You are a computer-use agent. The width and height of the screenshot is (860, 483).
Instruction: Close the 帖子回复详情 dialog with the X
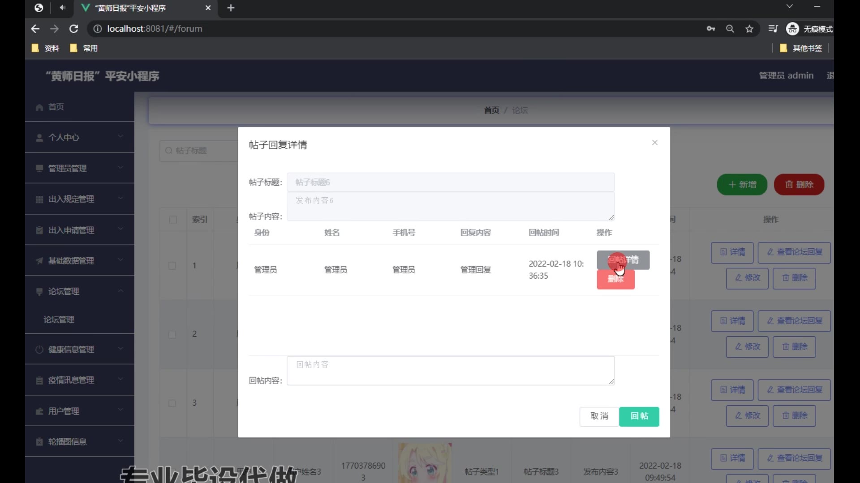(x=655, y=143)
